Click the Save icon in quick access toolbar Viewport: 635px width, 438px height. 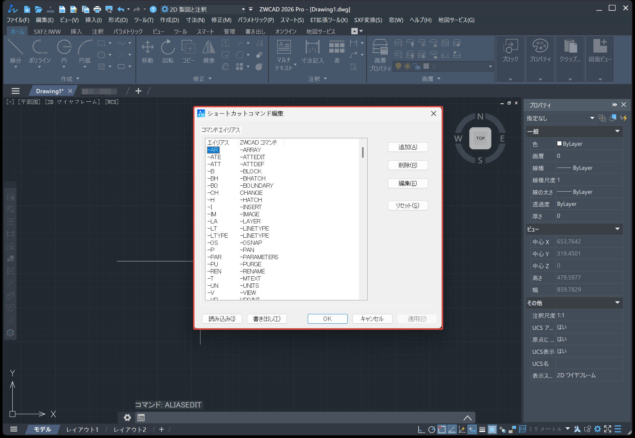[62, 9]
